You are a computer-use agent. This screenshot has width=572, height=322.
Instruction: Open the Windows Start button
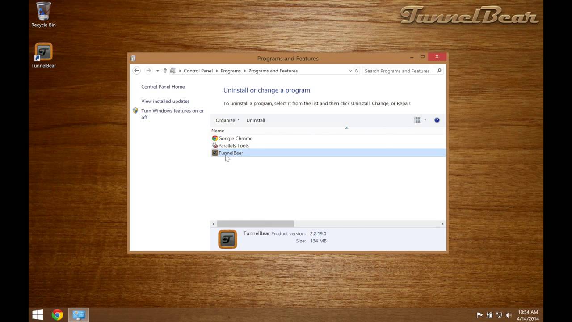[38, 315]
